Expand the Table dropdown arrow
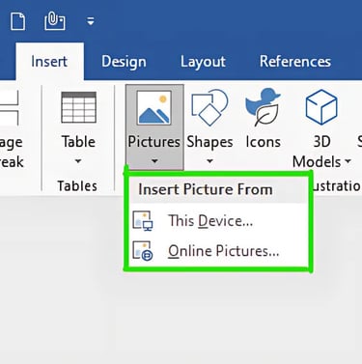This screenshot has height=364, width=362. (x=78, y=161)
